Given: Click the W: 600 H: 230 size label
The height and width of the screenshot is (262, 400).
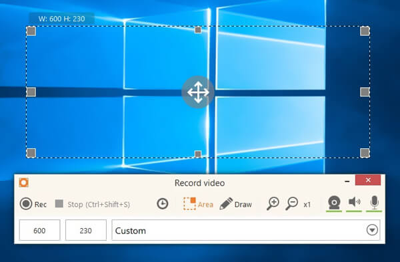Looking at the screenshot, I should pos(62,19).
